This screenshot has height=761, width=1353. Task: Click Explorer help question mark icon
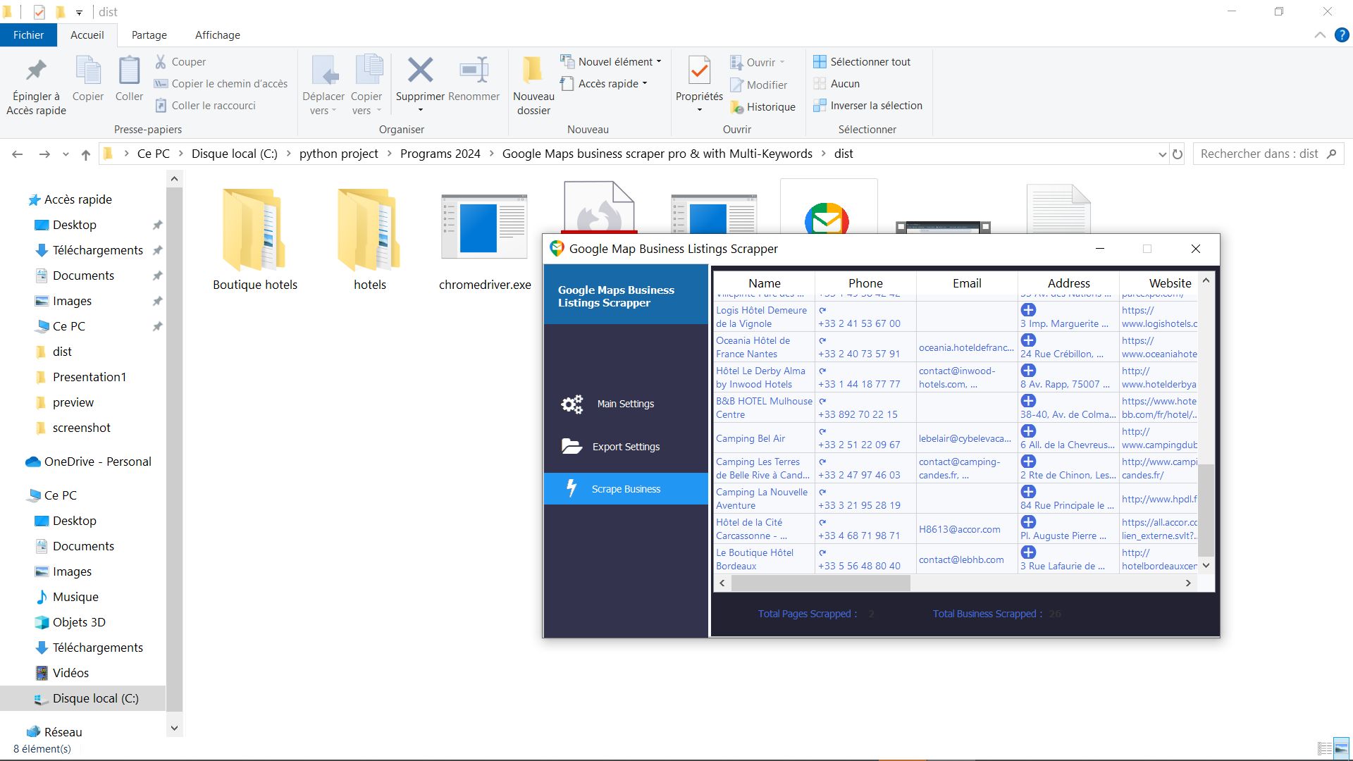point(1342,35)
